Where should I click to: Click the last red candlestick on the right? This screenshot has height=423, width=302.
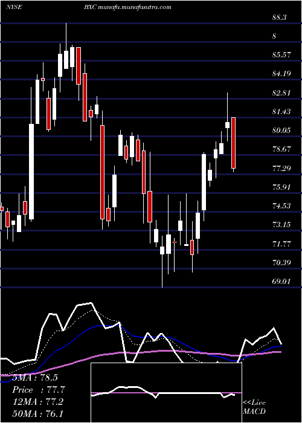click(x=233, y=143)
